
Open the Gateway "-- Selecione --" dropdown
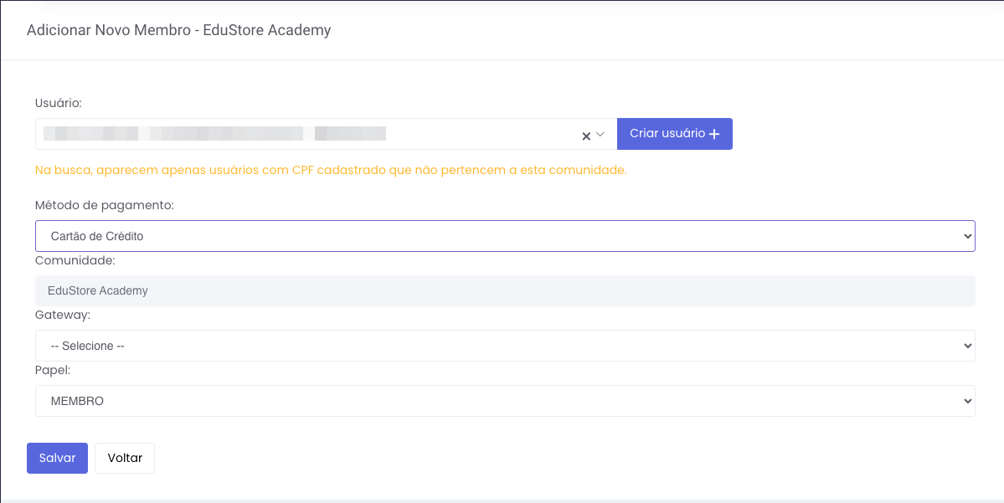(502, 346)
